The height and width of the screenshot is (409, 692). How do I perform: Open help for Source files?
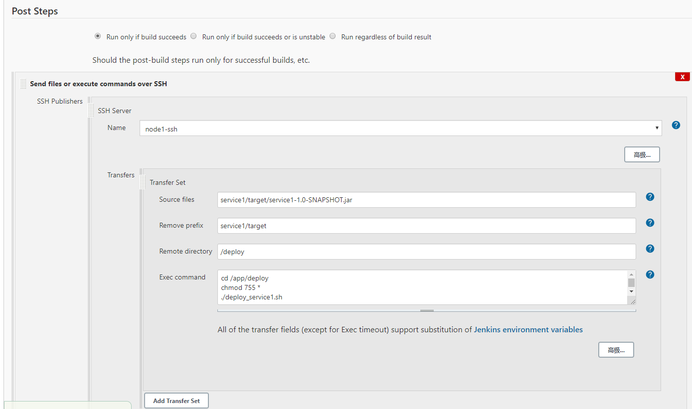[650, 197]
